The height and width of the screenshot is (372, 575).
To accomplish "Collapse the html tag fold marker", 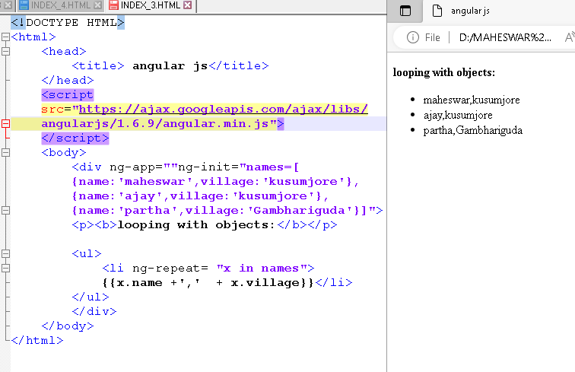I will 6,37.
